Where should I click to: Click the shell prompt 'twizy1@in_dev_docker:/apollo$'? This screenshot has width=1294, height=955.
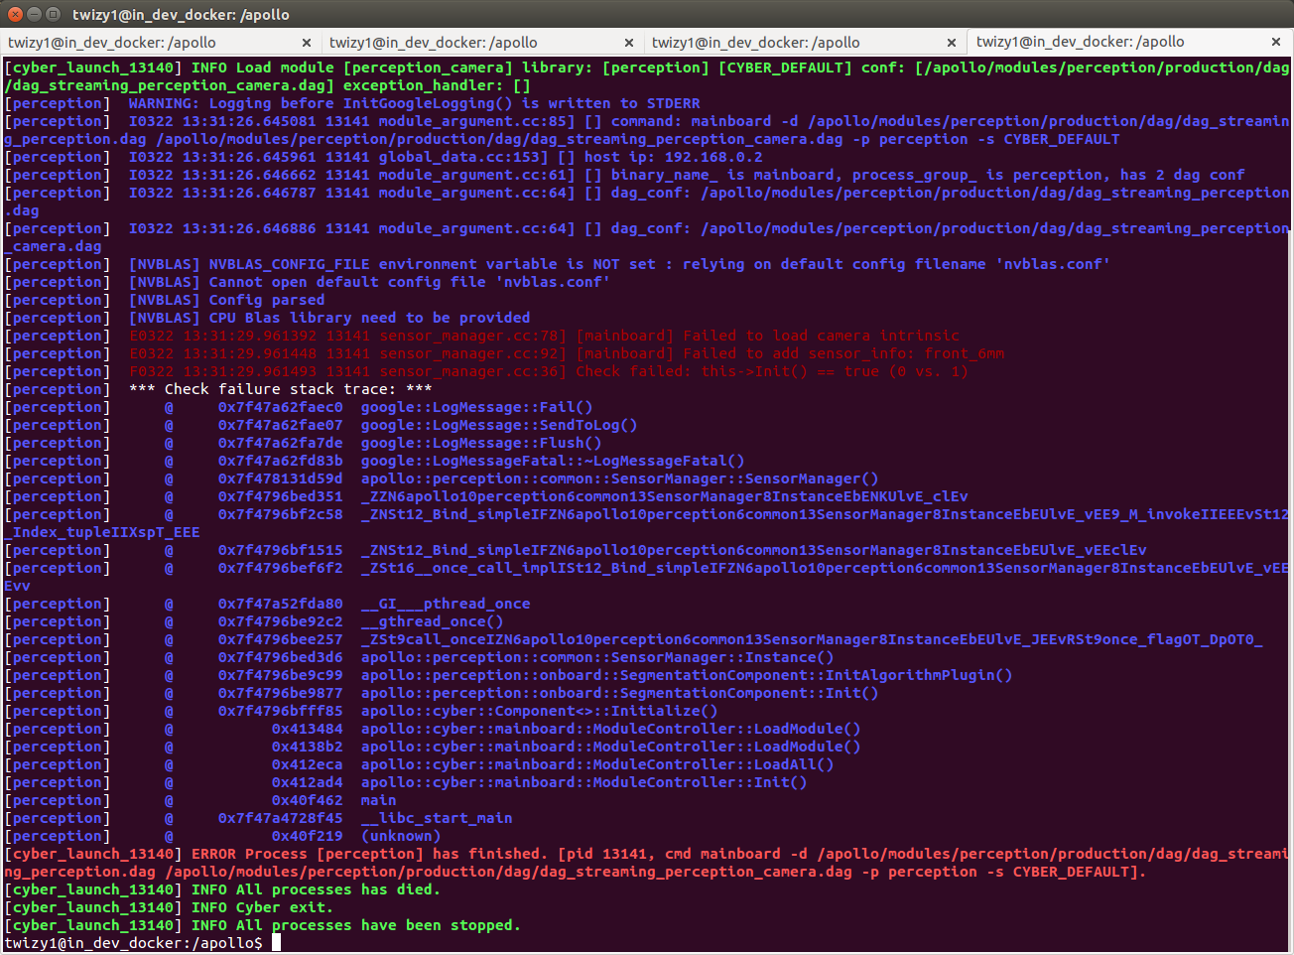(134, 943)
